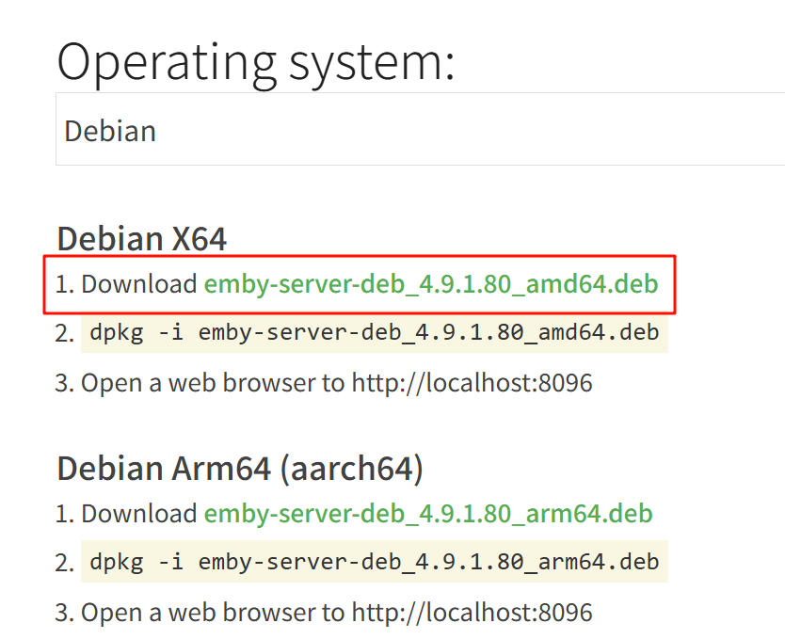Click the word "Download" in Debian X64 step 1
Screen dimensions: 785x639
pos(139,283)
